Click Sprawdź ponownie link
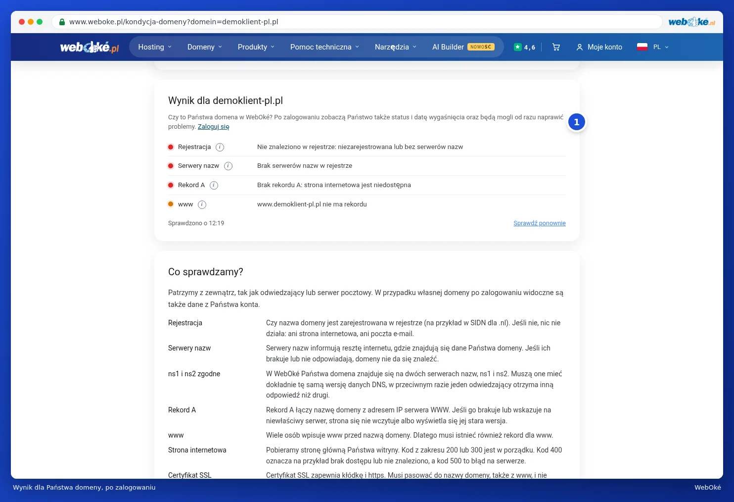The width and height of the screenshot is (734, 502). point(540,223)
